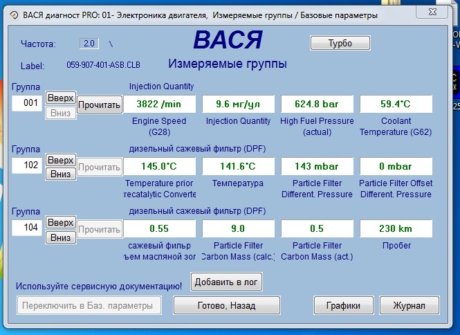Click the Coolant Temperature (G62) label
Screen dimensions: 460x335
pyautogui.click(x=396, y=126)
